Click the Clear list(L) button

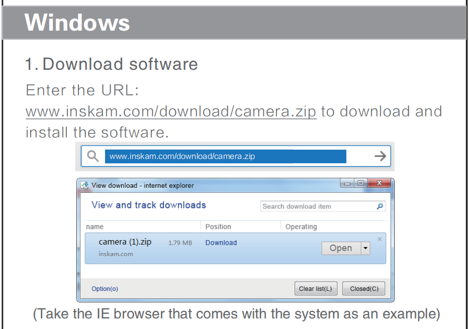point(316,288)
